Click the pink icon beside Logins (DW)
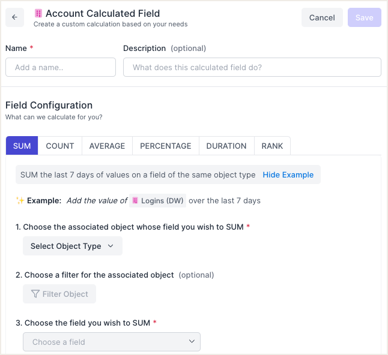388x355 pixels. (x=135, y=200)
